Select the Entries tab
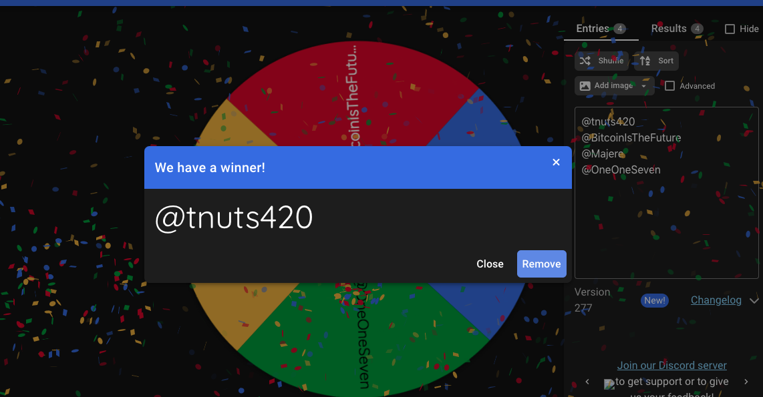Viewport: 763px width, 397px height. tap(593, 29)
